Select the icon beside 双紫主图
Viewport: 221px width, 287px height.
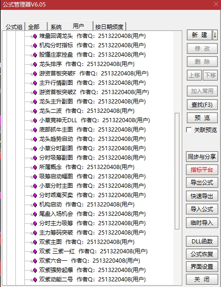(35, 242)
